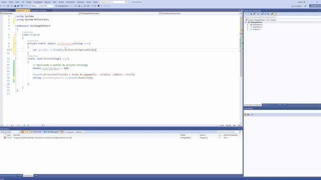Toggle the 1 Erro filter button

pyautogui.click(x=25, y=132)
